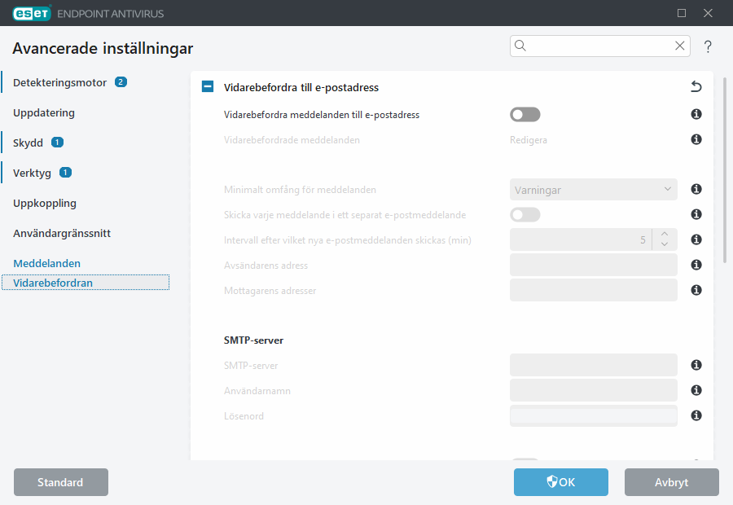Viewport: 733px width, 505px height.
Task: Clear the search field with the X icon
Action: 680,46
